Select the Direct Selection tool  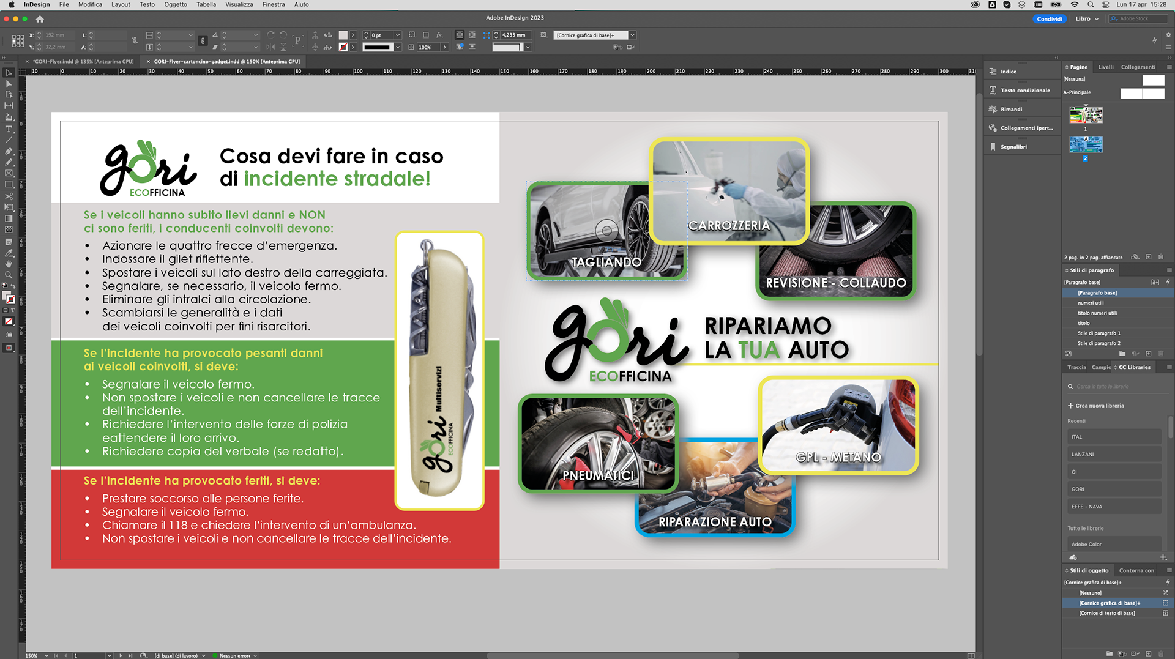(x=9, y=83)
